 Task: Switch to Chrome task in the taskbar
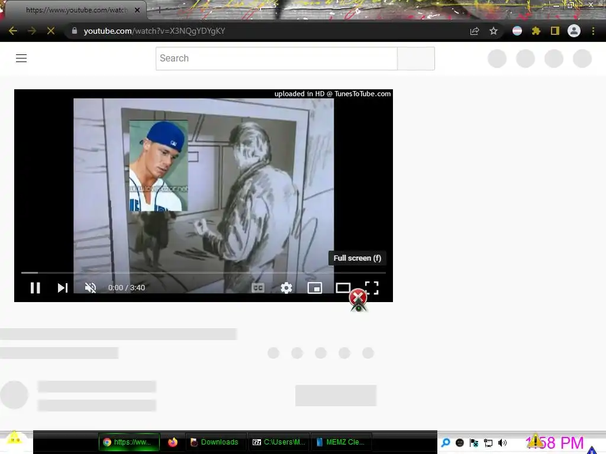pos(128,442)
